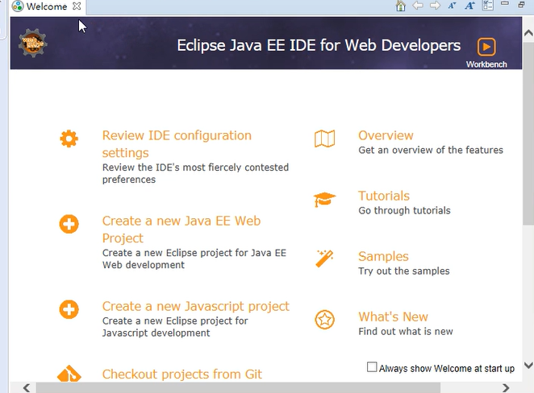Click the Workbench play icon

point(486,47)
